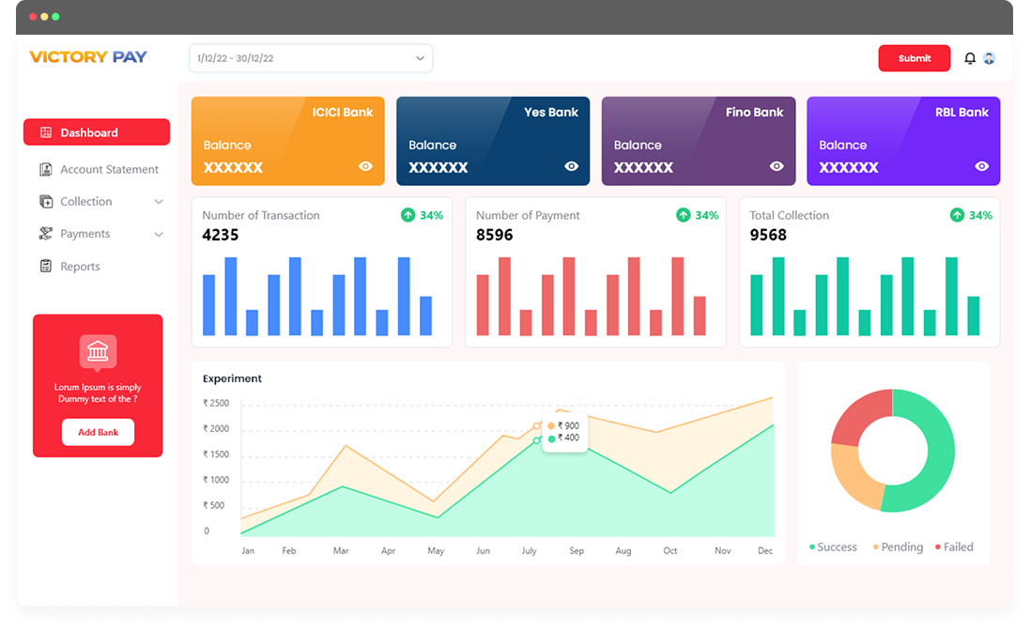Click the Account Statement sidebar icon
This screenshot has height=632, width=1030.
point(45,170)
